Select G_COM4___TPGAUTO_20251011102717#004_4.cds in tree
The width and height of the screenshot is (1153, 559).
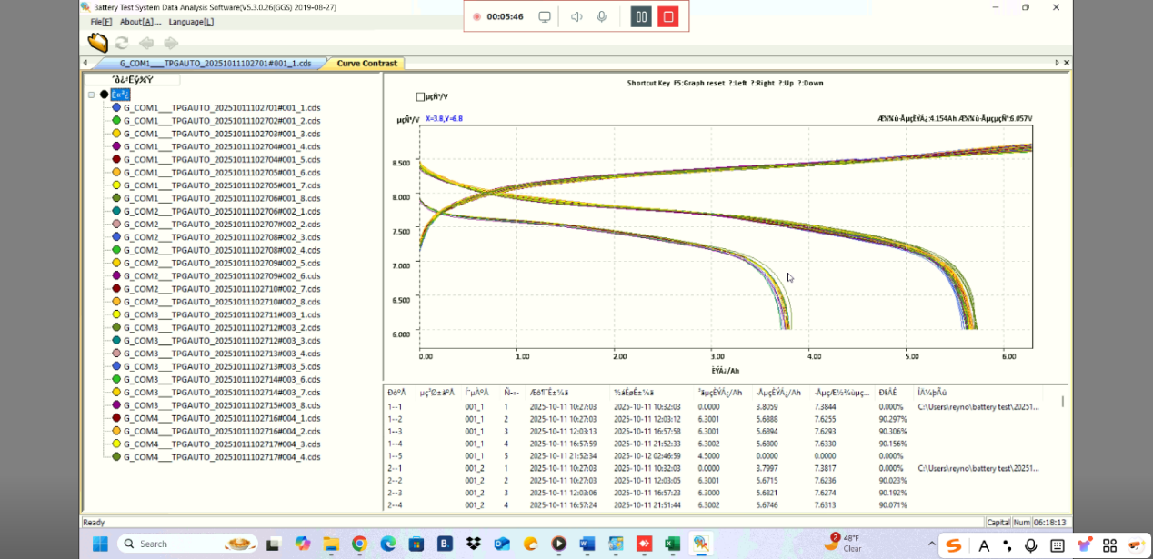pos(222,456)
